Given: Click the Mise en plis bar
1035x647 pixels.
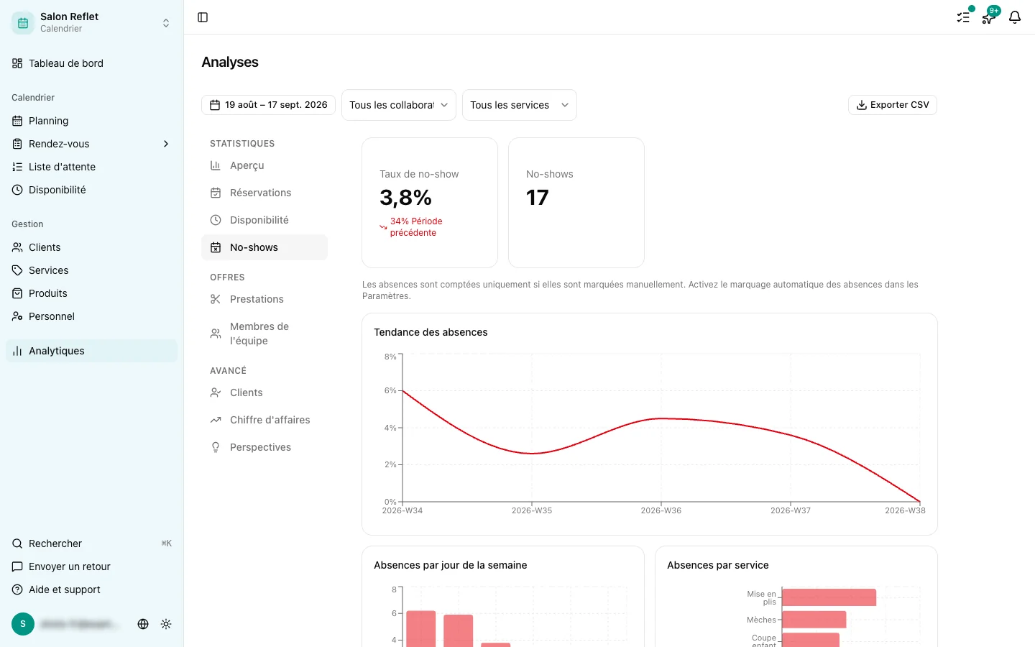Looking at the screenshot, I should click(x=829, y=597).
